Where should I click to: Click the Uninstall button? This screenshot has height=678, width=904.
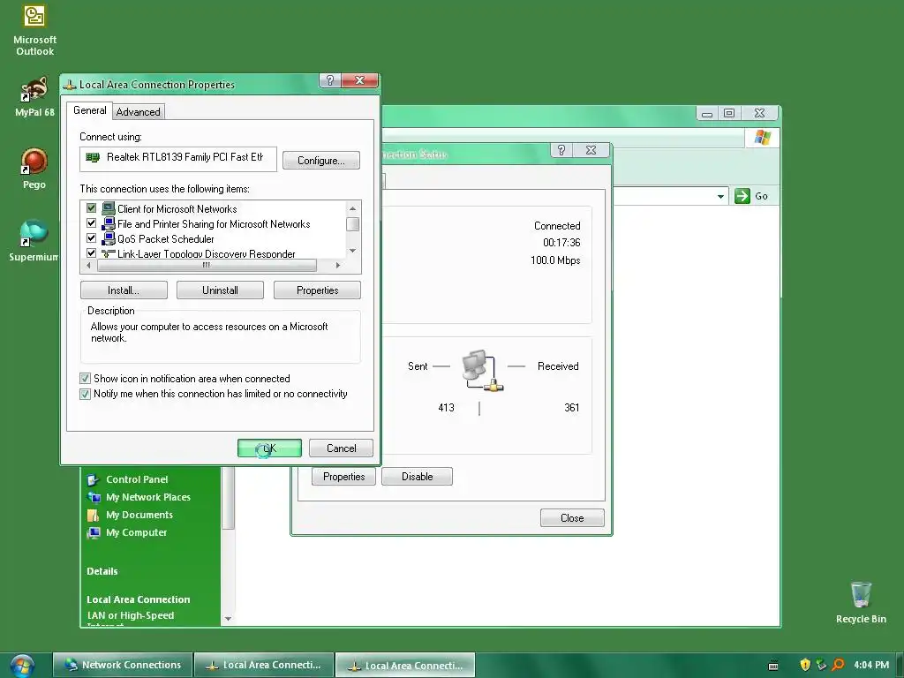point(220,290)
